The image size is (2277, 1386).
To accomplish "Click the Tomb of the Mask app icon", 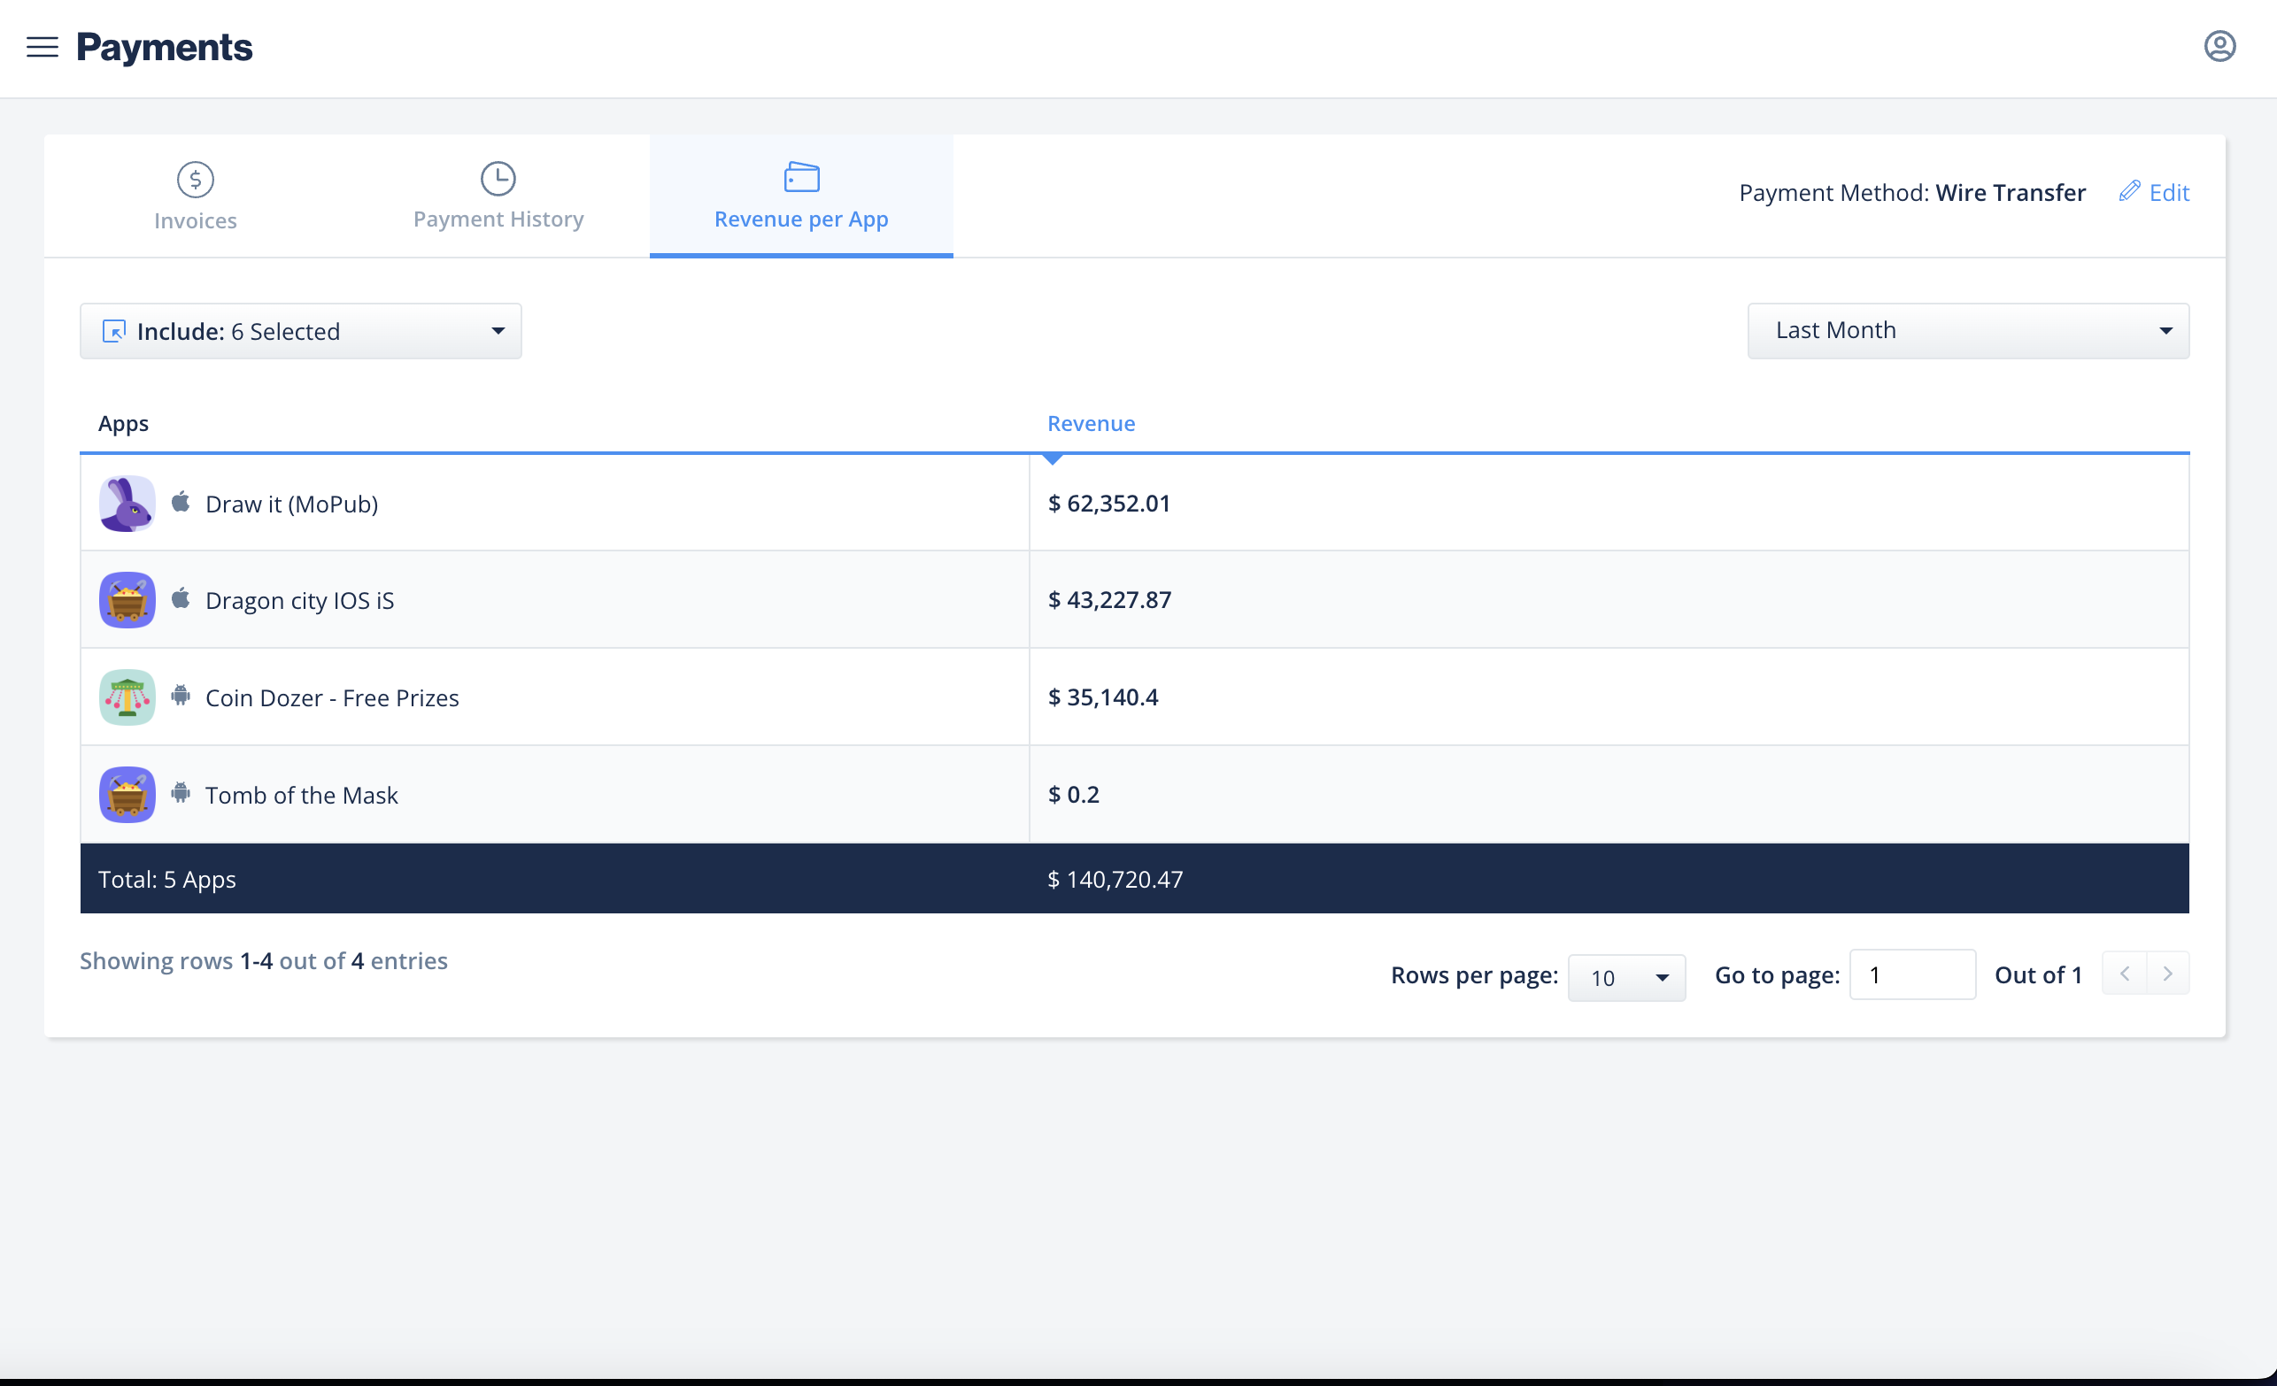I will [x=127, y=794].
